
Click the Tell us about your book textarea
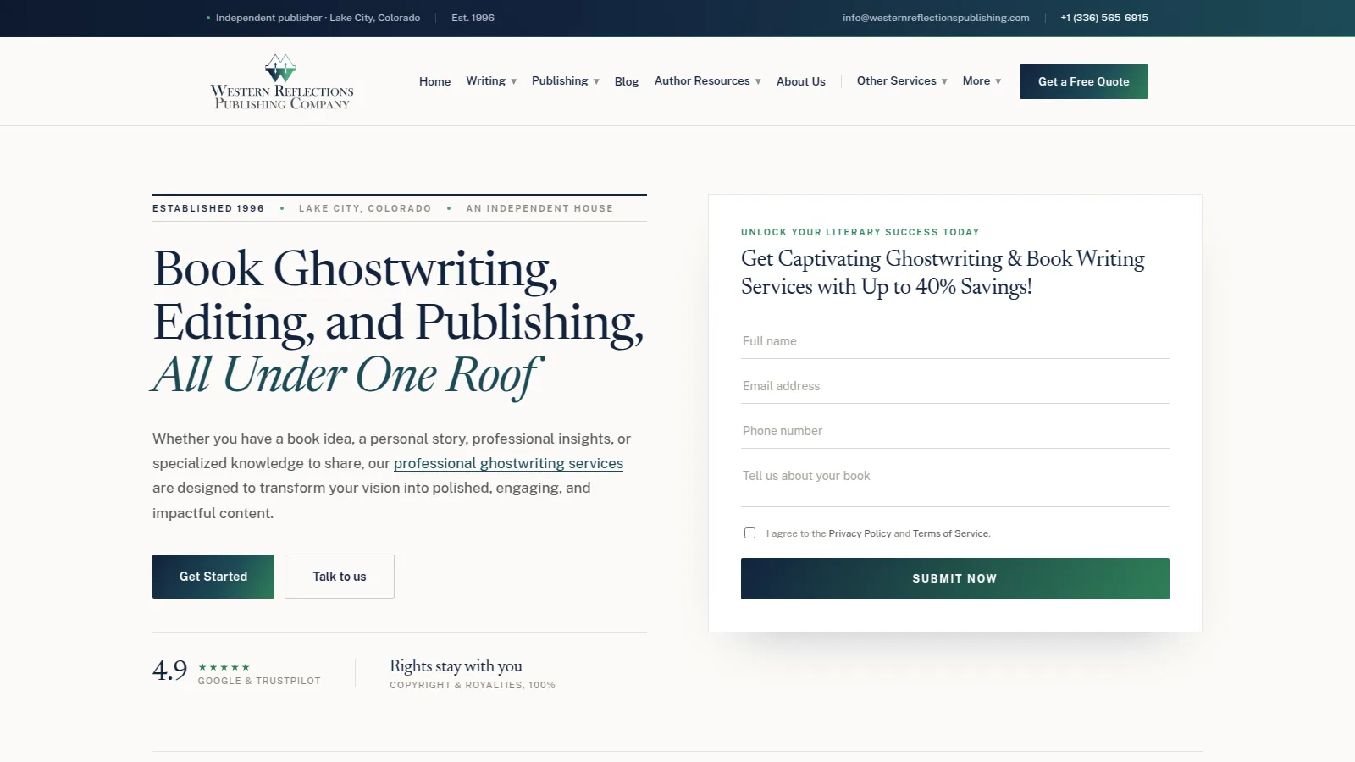(x=955, y=483)
